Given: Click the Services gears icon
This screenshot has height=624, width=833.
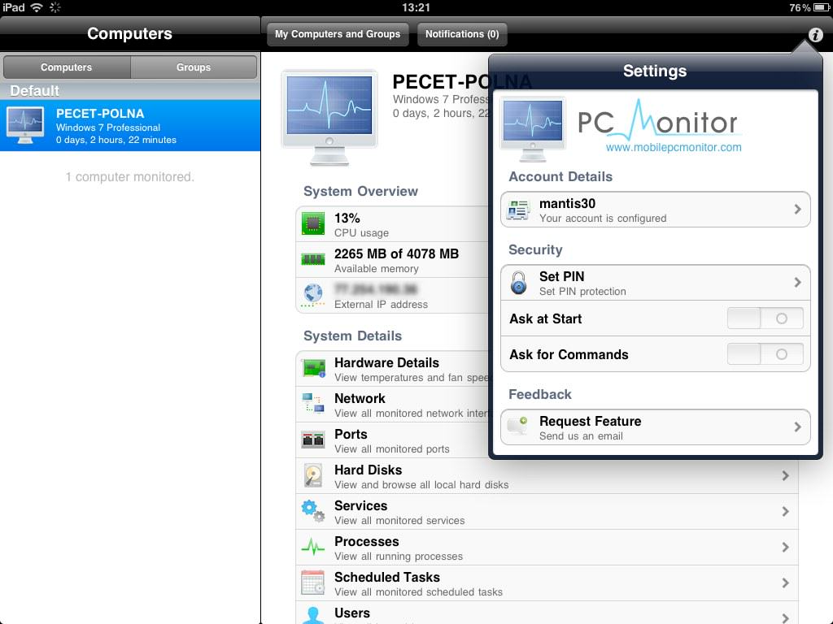Looking at the screenshot, I should coord(313,512).
